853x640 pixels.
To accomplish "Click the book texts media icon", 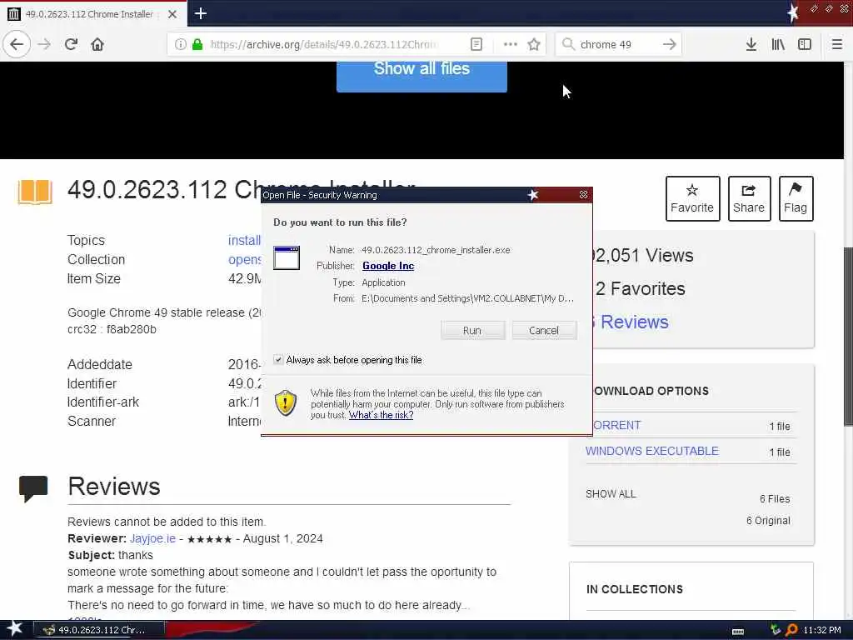I will pyautogui.click(x=35, y=192).
